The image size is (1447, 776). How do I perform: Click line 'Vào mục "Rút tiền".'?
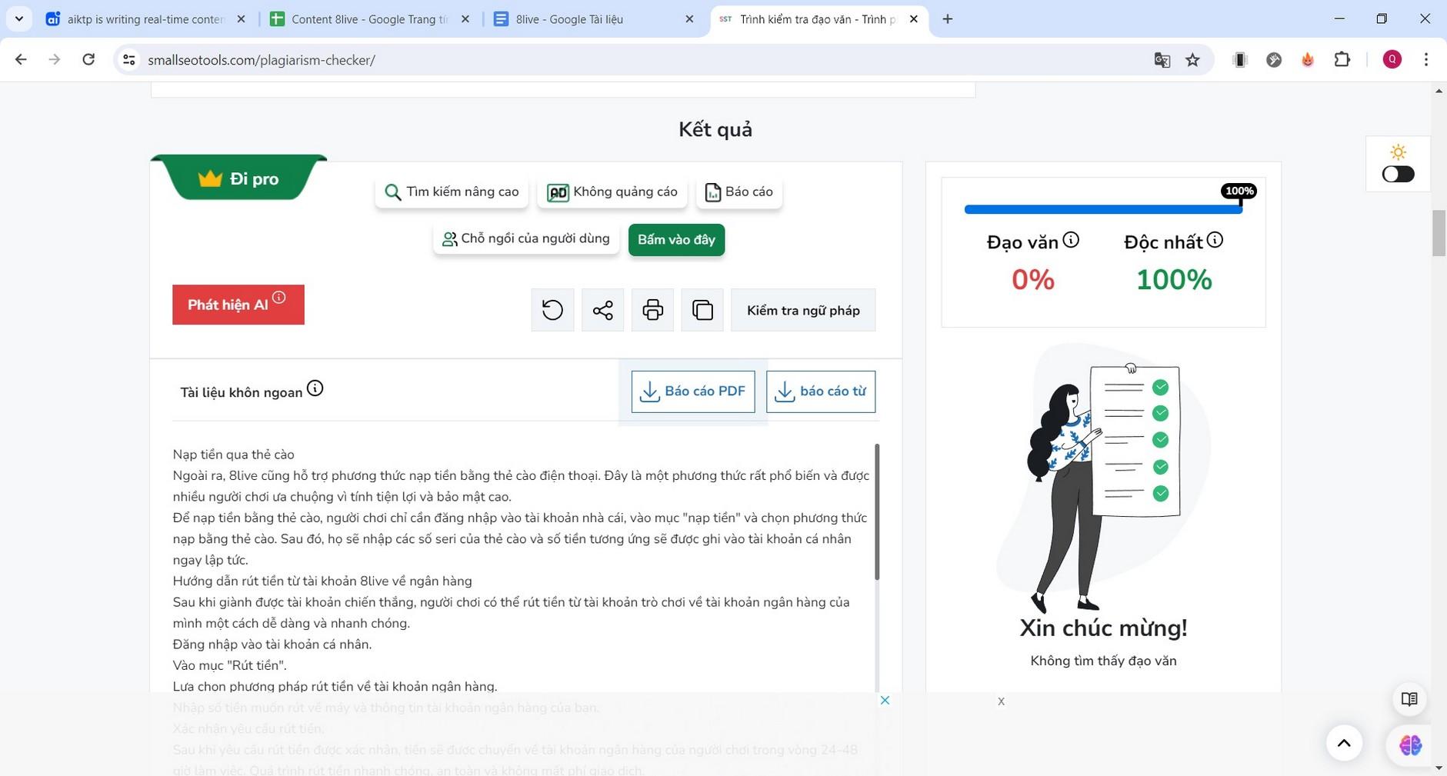(x=229, y=665)
